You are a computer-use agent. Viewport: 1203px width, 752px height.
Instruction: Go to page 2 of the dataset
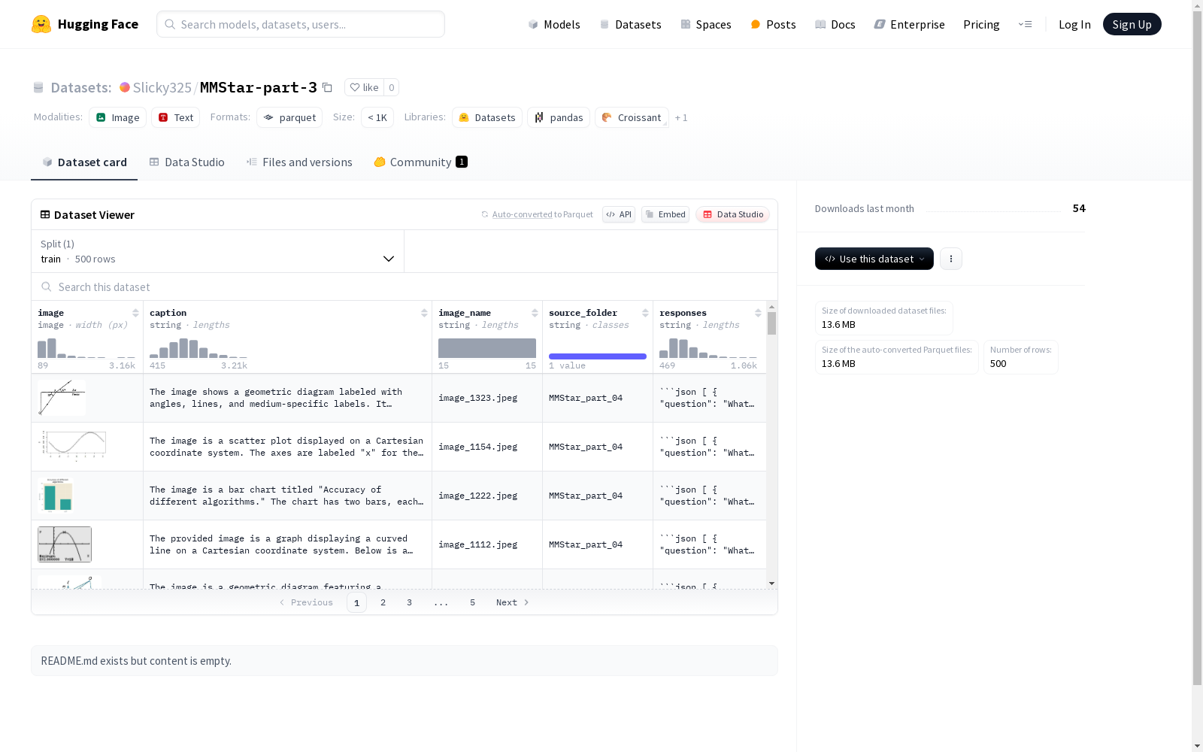(x=383, y=602)
